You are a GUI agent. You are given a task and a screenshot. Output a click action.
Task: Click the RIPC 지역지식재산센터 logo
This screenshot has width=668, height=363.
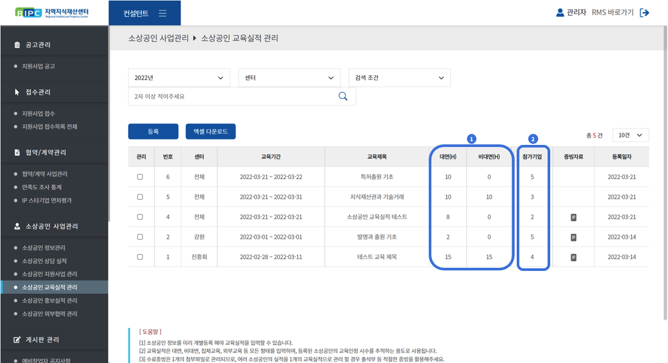pos(52,13)
